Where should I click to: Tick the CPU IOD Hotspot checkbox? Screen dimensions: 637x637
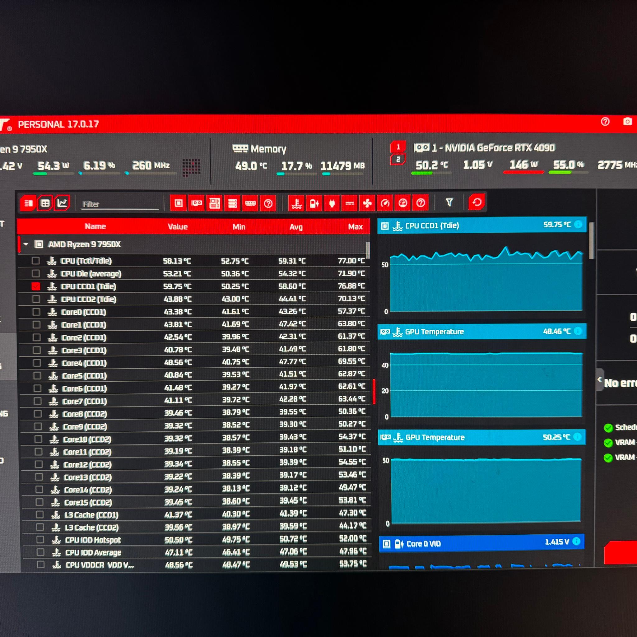[x=40, y=539]
